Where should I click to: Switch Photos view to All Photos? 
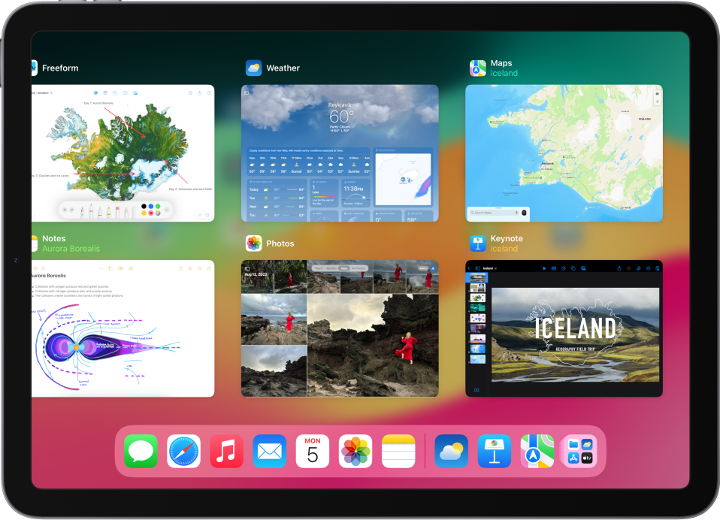point(358,267)
